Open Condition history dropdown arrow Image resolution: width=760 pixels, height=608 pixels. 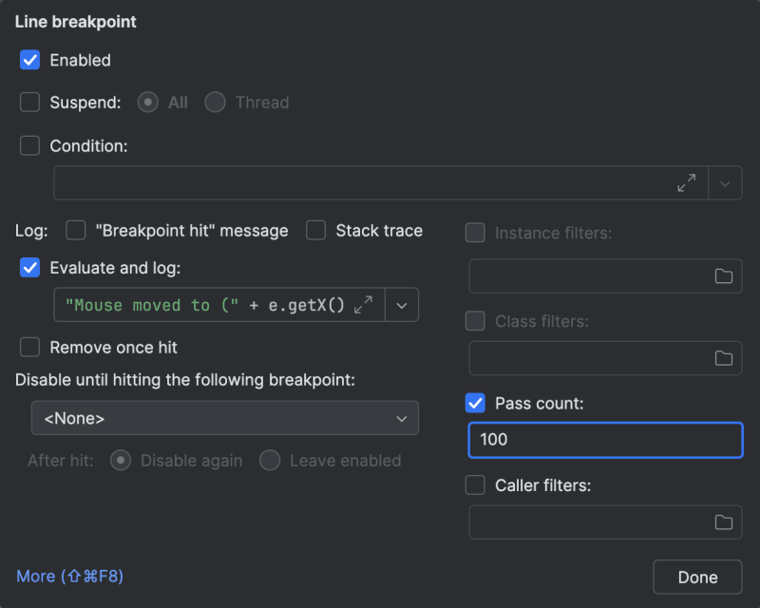(725, 183)
